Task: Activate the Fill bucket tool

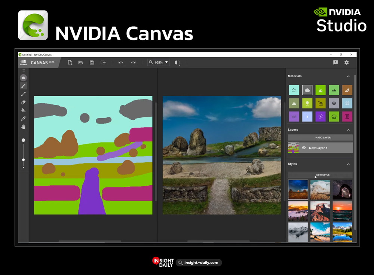Action: (23, 110)
